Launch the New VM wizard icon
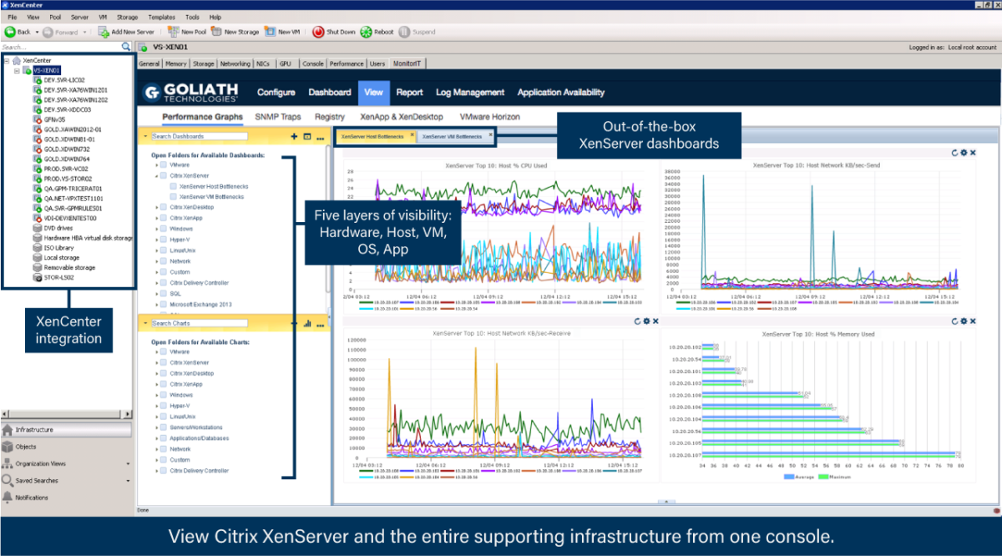 [x=271, y=32]
